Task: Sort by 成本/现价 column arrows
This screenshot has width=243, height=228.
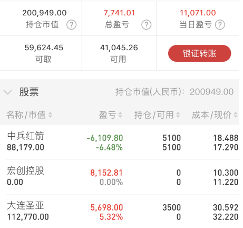Action: point(236,115)
